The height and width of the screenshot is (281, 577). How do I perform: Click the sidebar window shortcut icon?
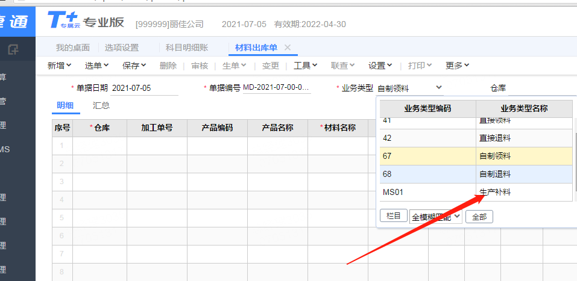13,49
